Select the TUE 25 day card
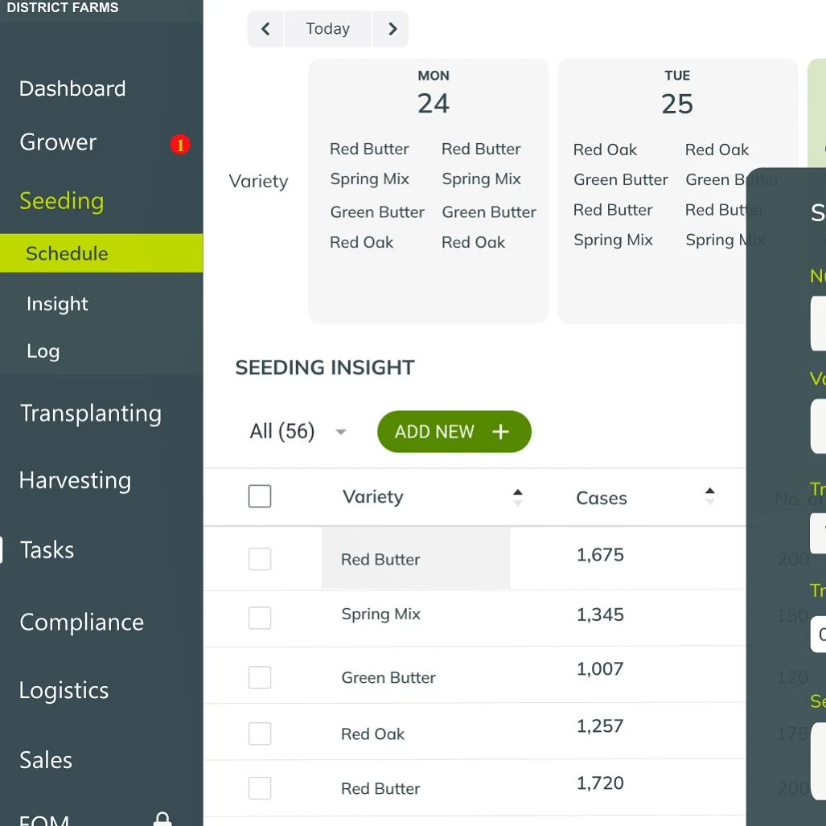Image resolution: width=826 pixels, height=826 pixels. pos(677,191)
